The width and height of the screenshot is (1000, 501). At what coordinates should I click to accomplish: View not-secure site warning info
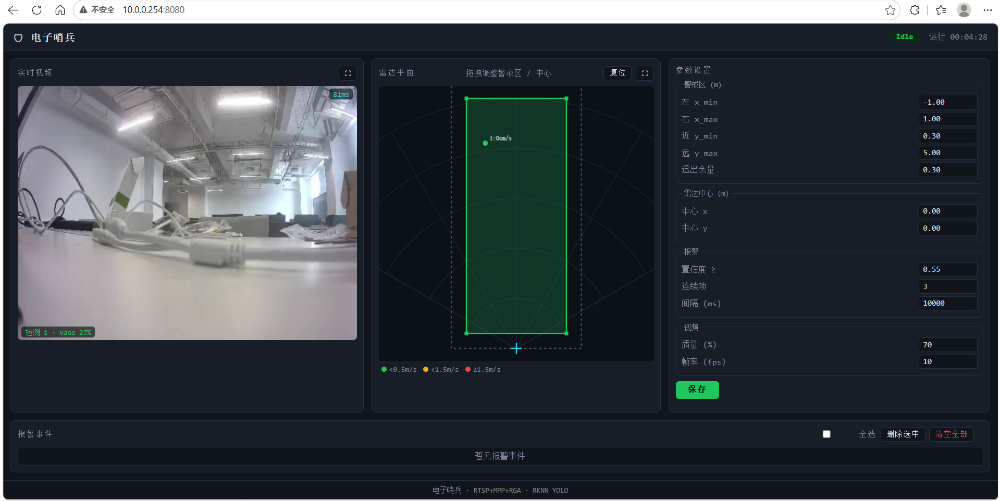click(97, 10)
